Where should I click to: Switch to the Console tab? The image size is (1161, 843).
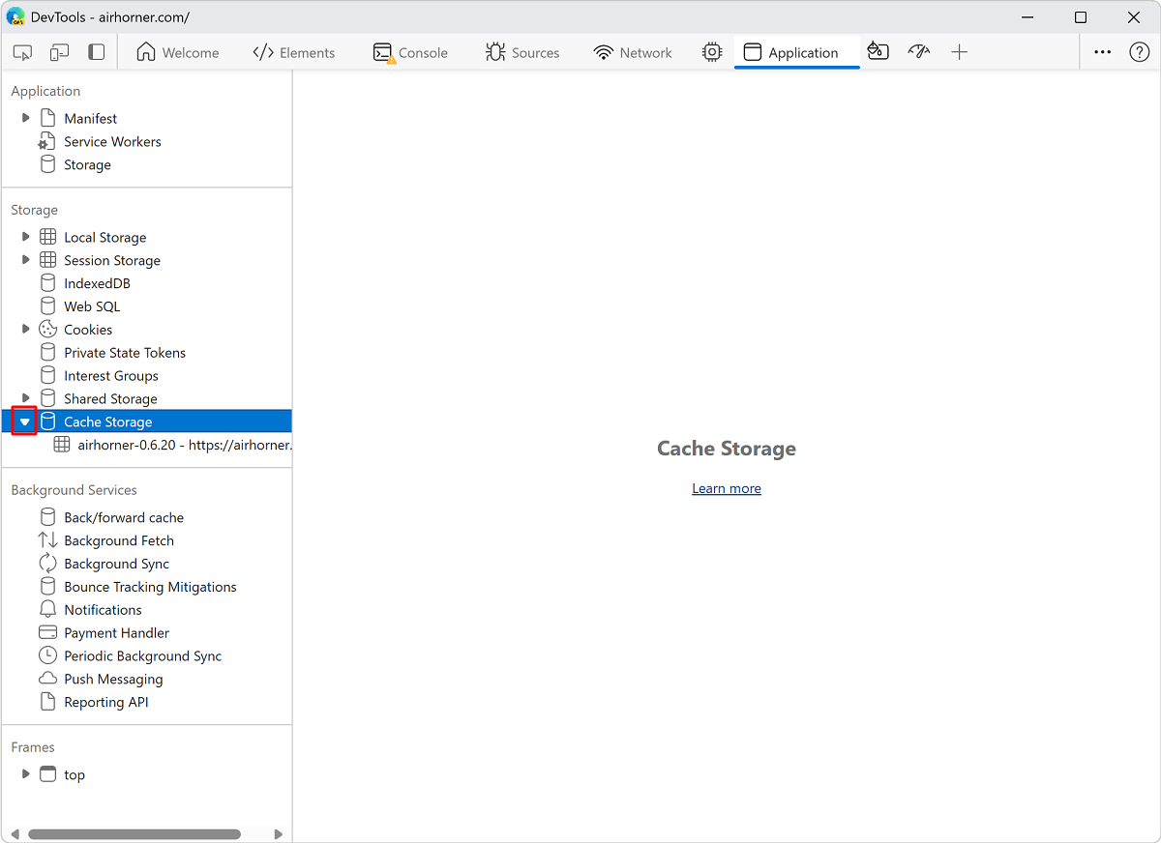[411, 52]
